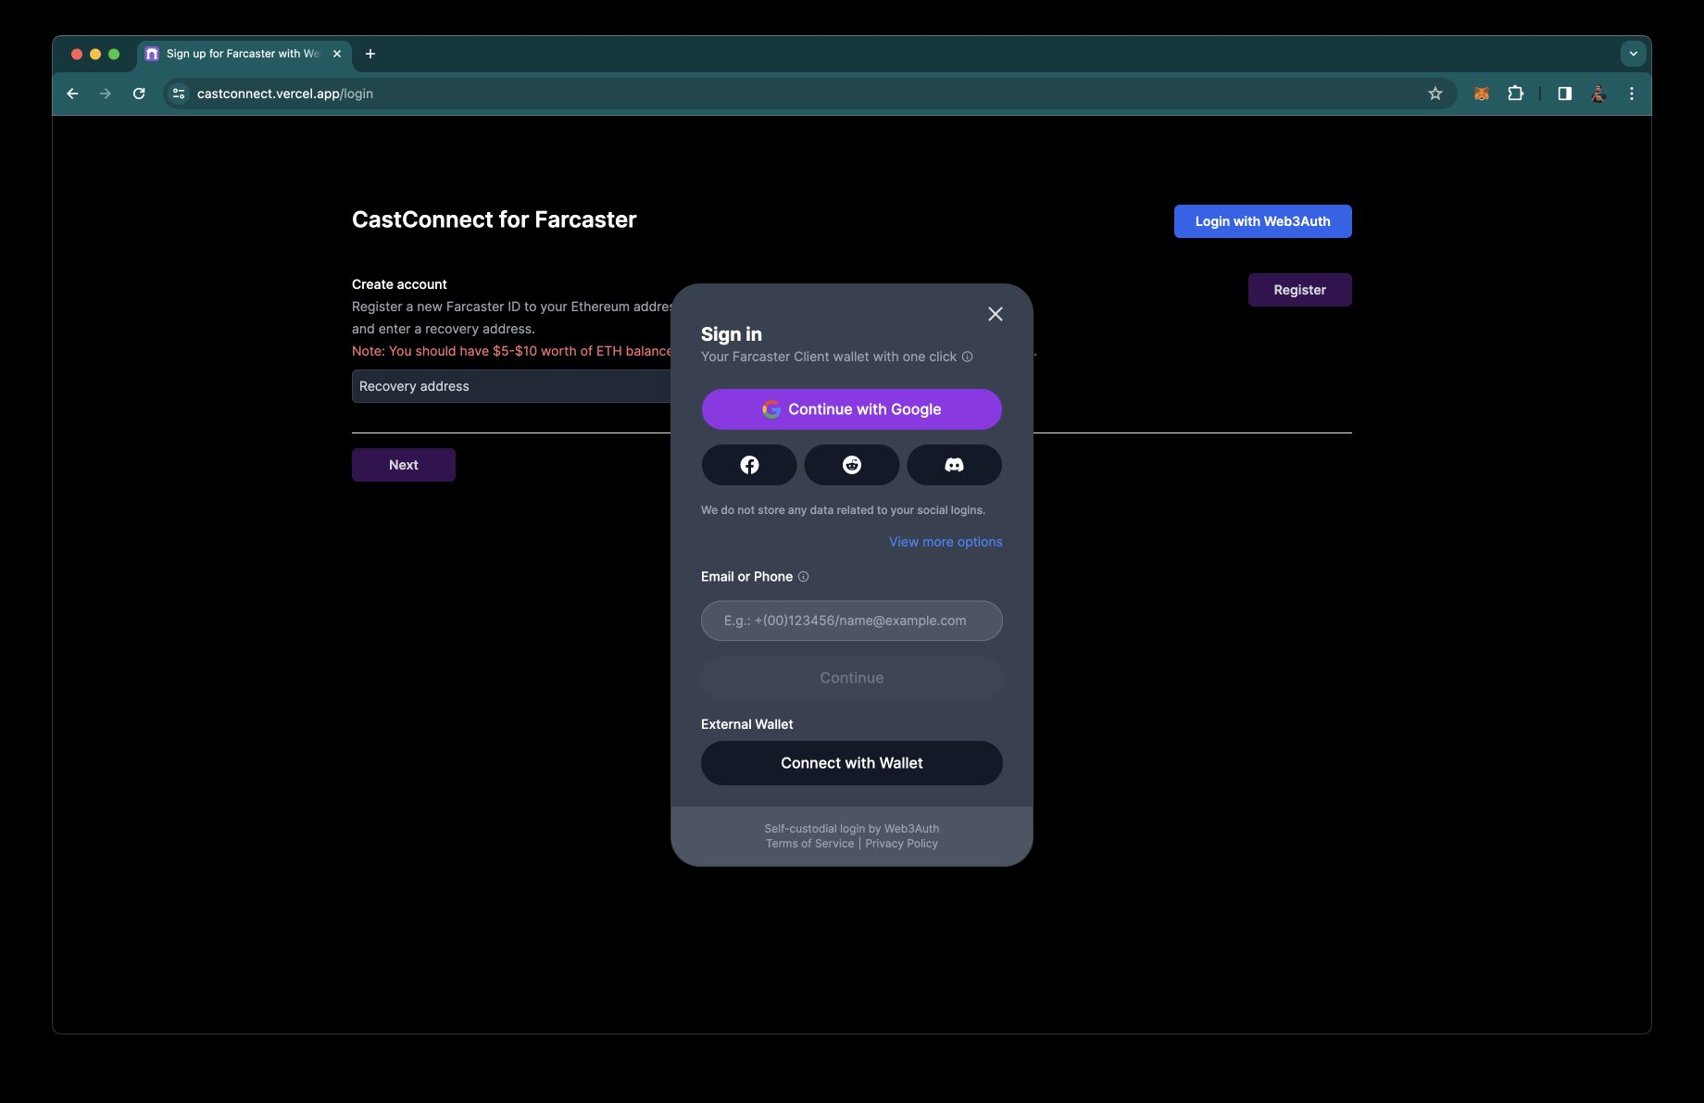This screenshot has width=1704, height=1103.
Task: Open the Chrome three-dot menu
Action: click(x=1632, y=94)
